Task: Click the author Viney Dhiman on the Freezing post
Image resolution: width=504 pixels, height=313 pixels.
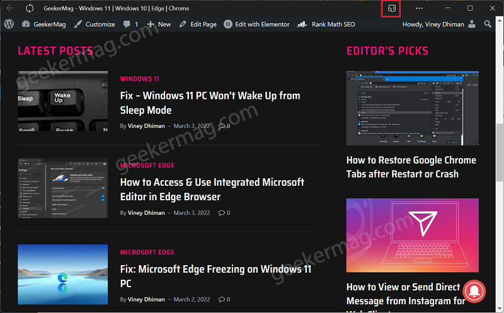Action: (x=146, y=300)
